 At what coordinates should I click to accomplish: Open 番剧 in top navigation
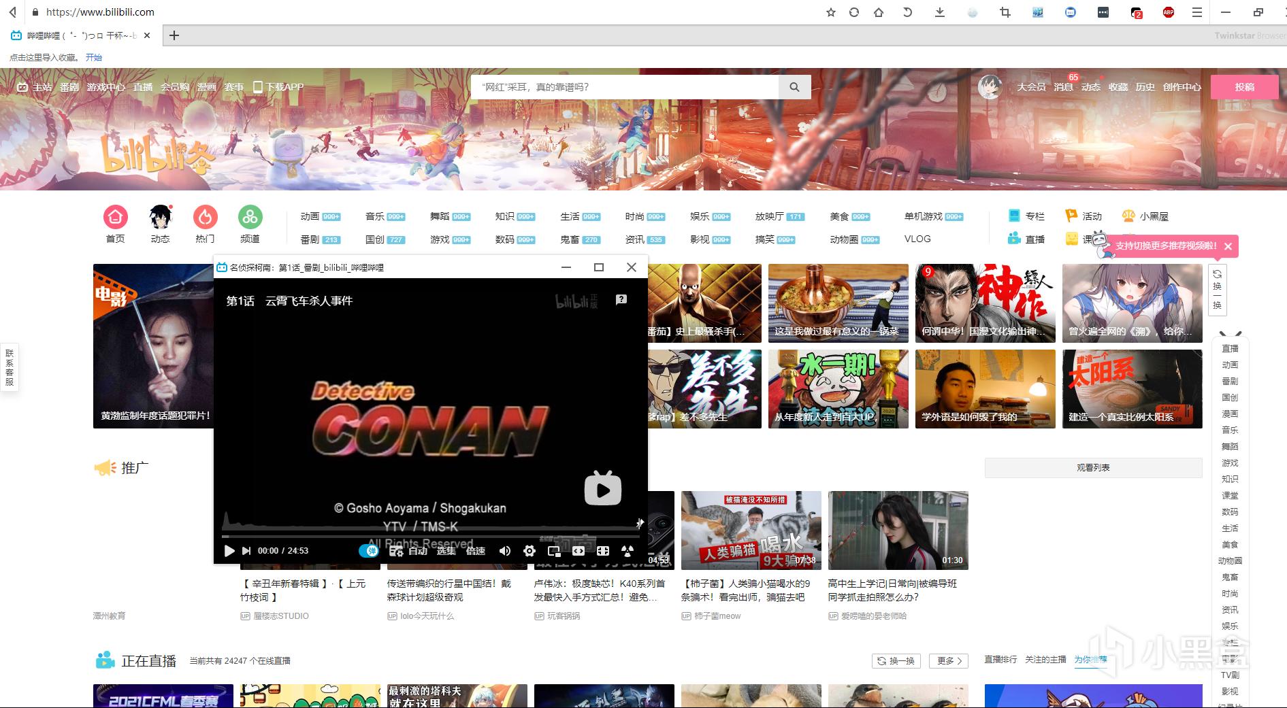[69, 87]
